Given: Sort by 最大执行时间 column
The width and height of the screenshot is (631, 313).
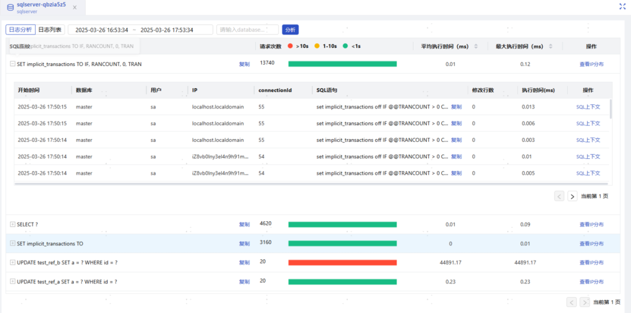Looking at the screenshot, I should [x=550, y=46].
